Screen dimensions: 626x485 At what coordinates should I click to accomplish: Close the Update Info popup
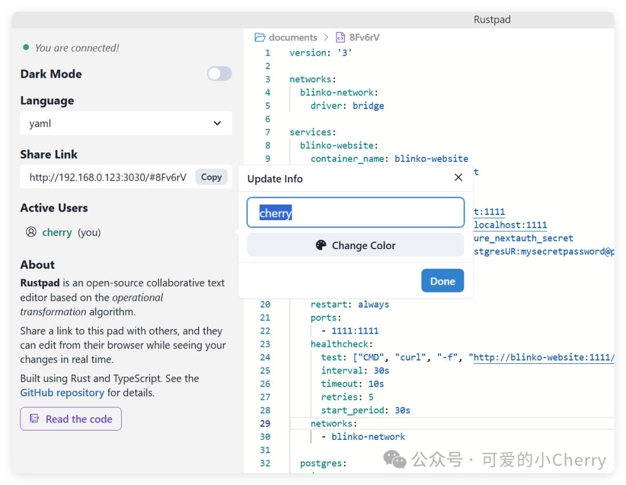click(x=458, y=178)
